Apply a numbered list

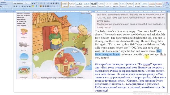pyautogui.click(x=44, y=3)
